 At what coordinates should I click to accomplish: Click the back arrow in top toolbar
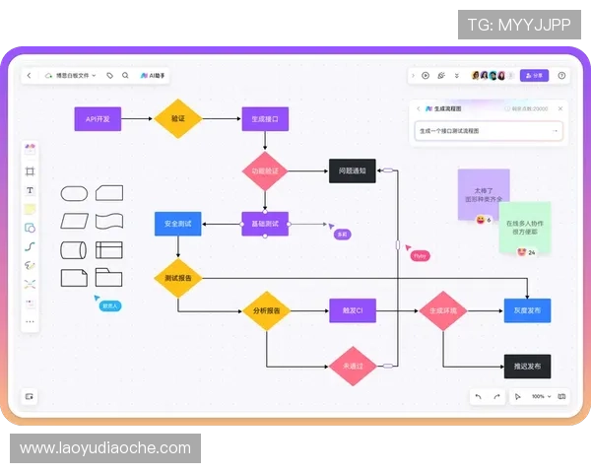[29, 75]
